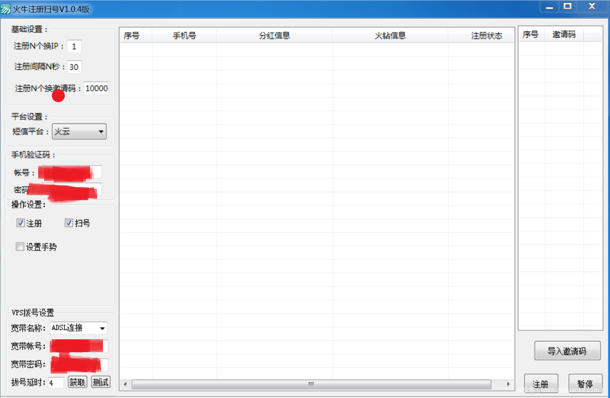Click the right scroll arrow under the table
This screenshot has height=398, width=610.
click(508, 384)
